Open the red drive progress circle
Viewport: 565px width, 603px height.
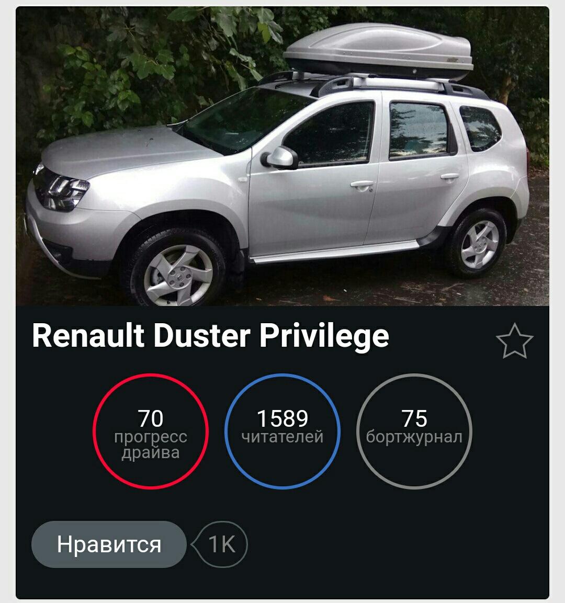151,431
